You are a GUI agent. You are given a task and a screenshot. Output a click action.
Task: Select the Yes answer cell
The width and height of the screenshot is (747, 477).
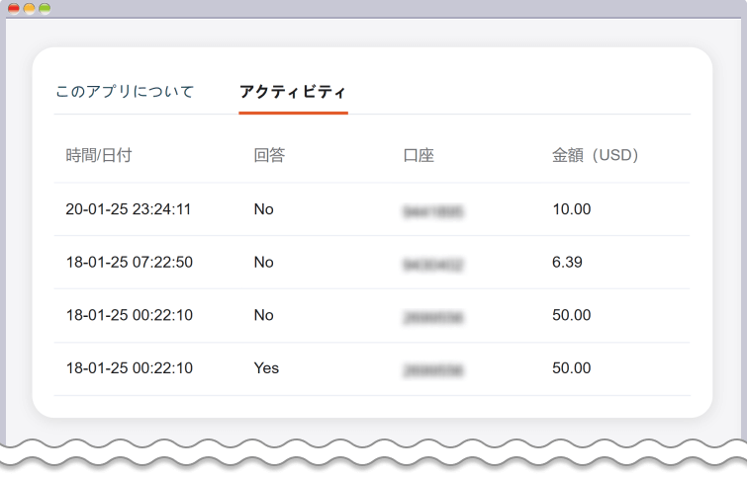(266, 368)
